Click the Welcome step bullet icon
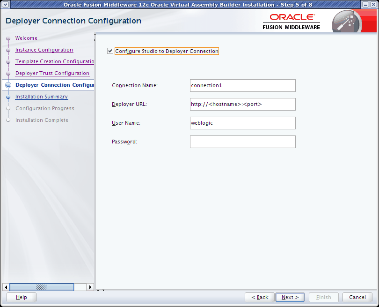The width and height of the screenshot is (379, 307). point(8,38)
